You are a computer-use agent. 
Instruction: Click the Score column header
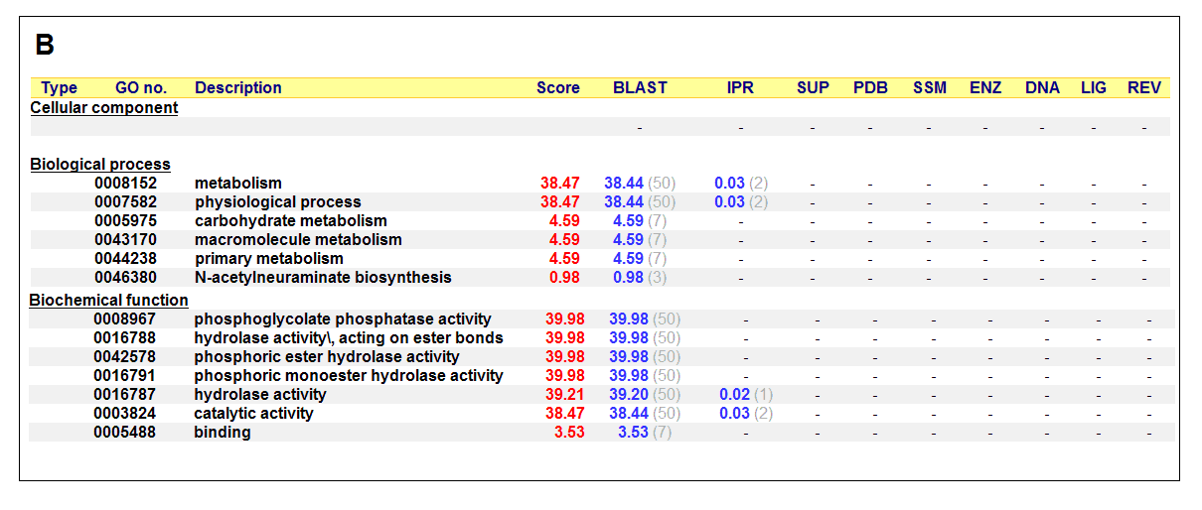tap(558, 87)
